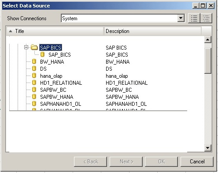Switch to the list view toggle button
This screenshot has height=173, width=218.
tap(194, 18)
